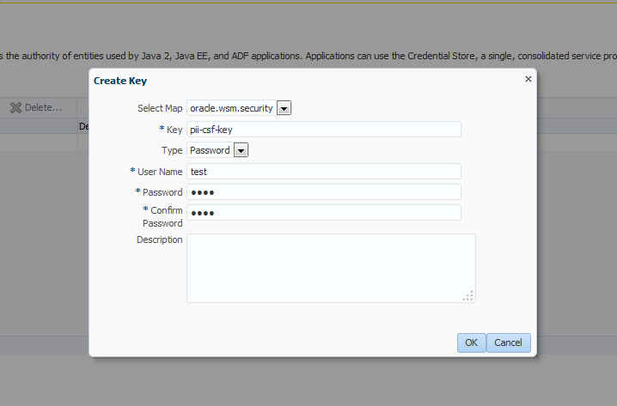This screenshot has height=406, width=617.
Task: Dismiss the dialog with Cancel button
Action: coord(509,342)
